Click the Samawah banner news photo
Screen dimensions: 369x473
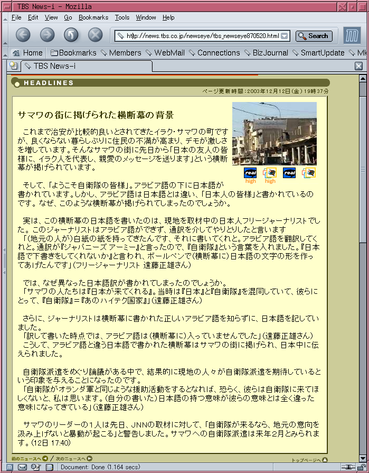tap(275, 134)
